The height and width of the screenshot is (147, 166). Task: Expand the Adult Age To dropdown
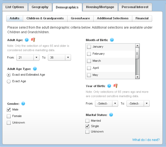68,57
